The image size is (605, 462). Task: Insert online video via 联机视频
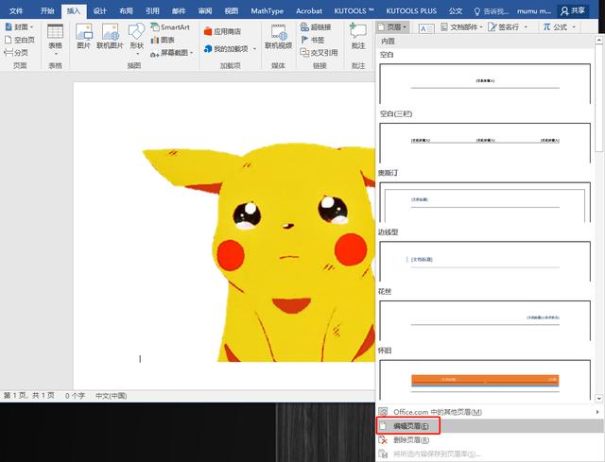point(278,37)
